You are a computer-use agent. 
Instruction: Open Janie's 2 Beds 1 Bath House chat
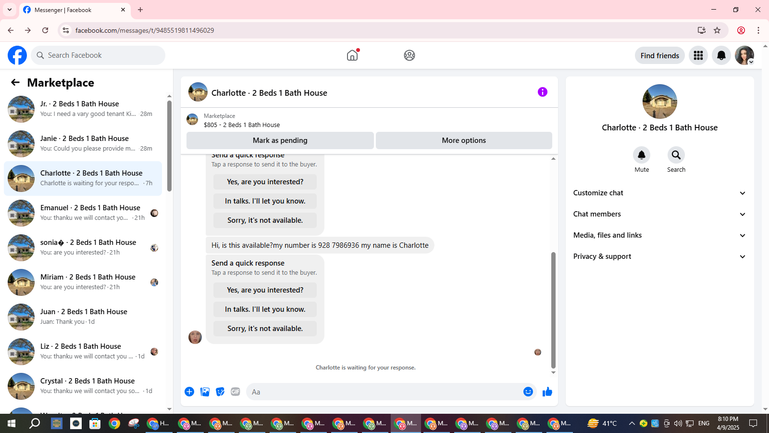click(83, 144)
